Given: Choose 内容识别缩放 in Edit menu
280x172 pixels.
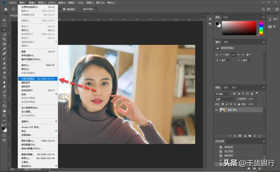Looking at the screenshot, I should click(x=38, y=79).
